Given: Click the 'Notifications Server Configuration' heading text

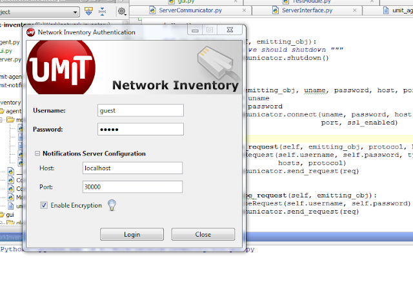Looking at the screenshot, I should (x=94, y=154).
